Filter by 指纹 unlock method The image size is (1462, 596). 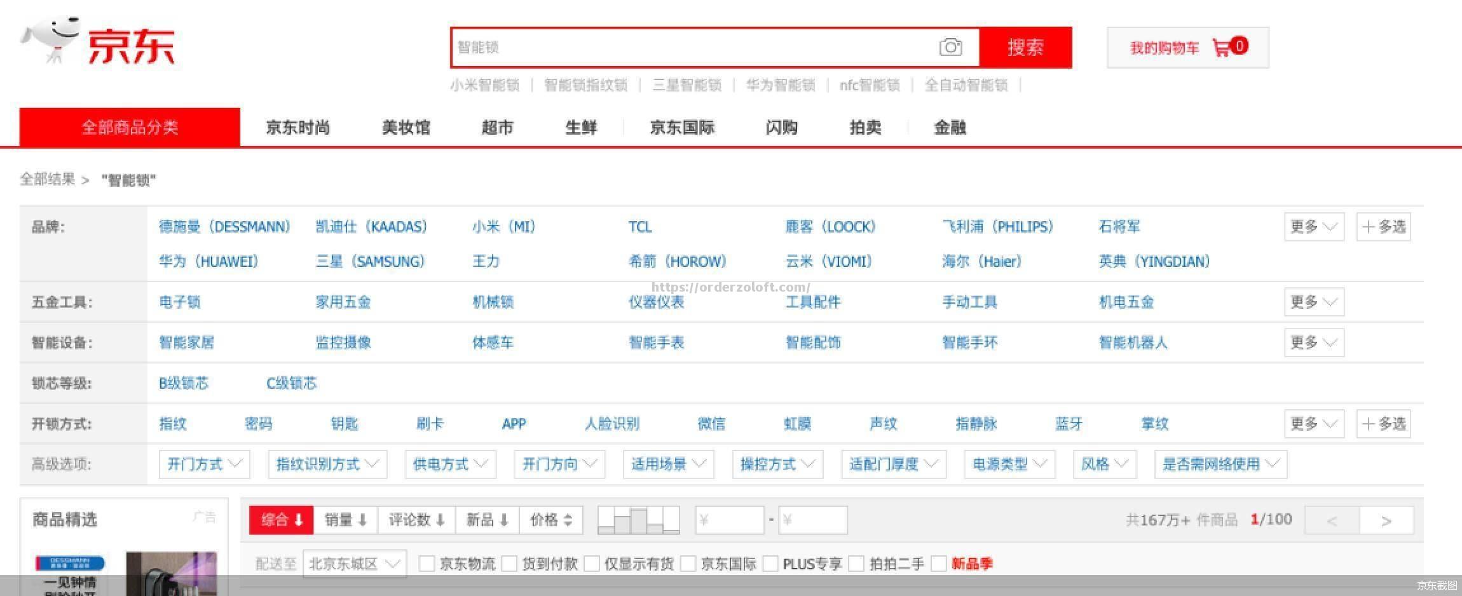(x=173, y=424)
